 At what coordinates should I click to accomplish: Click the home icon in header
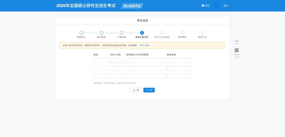click(203, 6)
